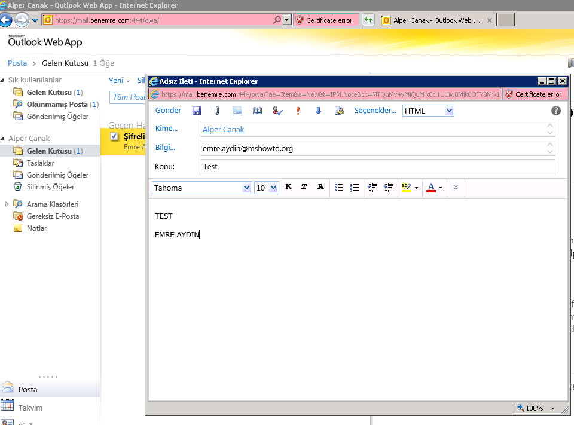
Task: Apply bold formatting with the K button
Action: (x=288, y=187)
